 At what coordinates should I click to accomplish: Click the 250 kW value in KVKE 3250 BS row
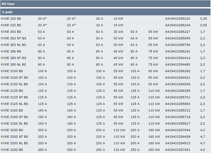click(154, 150)
